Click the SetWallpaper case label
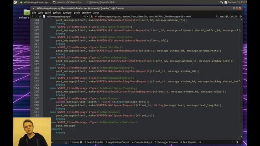The width and height of the screenshot is (260, 146). 109,99
